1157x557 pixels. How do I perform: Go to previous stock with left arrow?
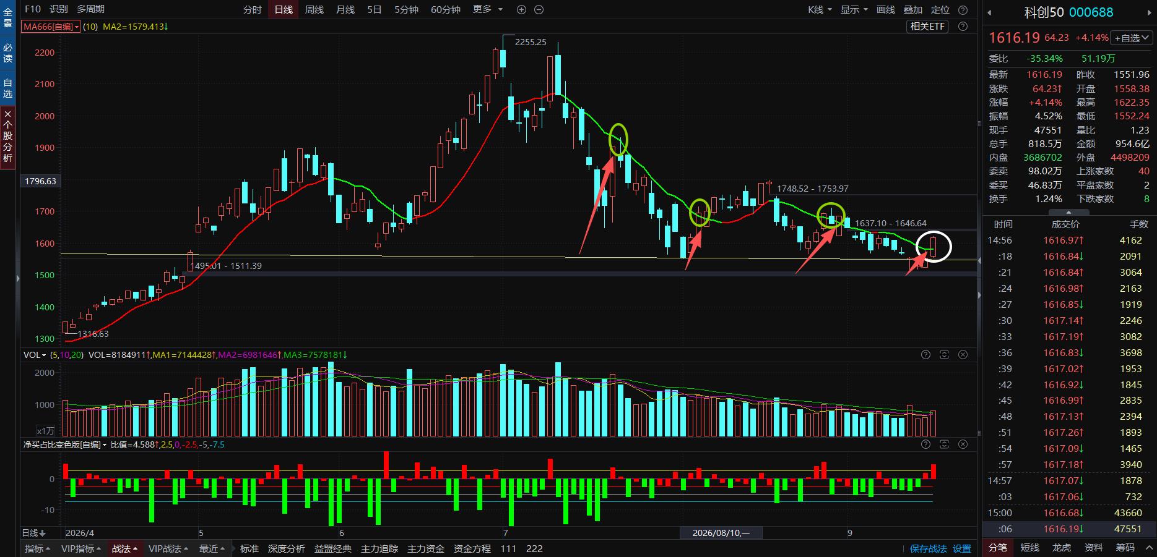tap(989, 12)
